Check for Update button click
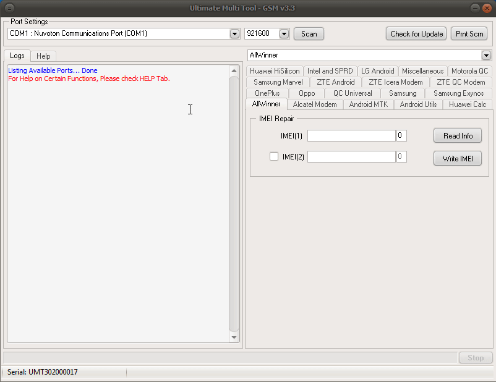Image resolution: width=496 pixels, height=382 pixels. pyautogui.click(x=417, y=34)
